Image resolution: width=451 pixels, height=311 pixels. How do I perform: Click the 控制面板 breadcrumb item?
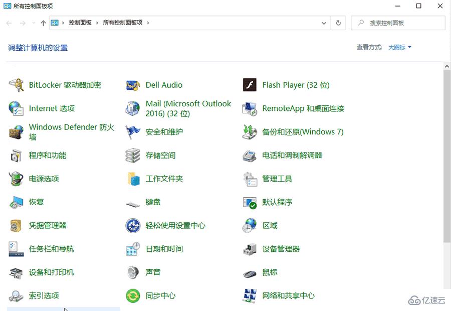click(80, 23)
